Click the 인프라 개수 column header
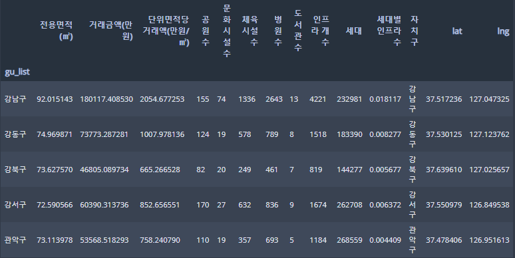Screen dimensions: 515x258 tap(320, 31)
